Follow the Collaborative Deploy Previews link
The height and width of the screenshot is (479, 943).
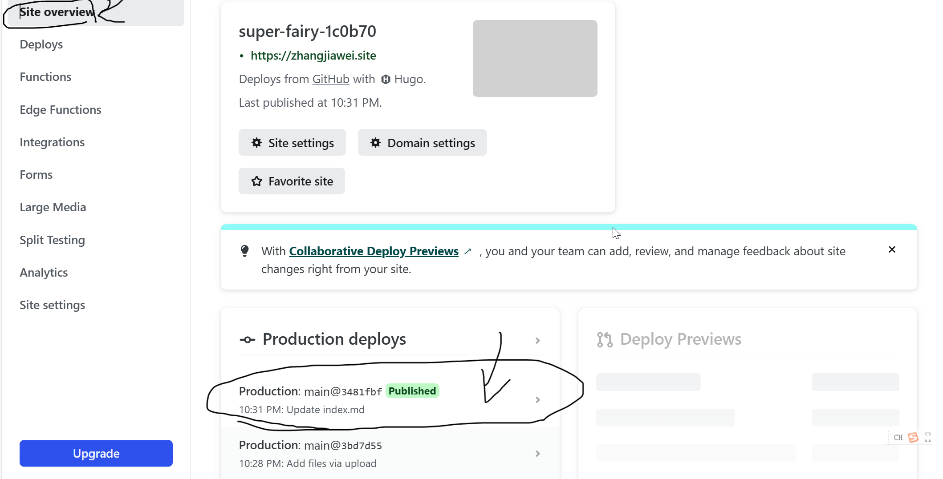374,251
